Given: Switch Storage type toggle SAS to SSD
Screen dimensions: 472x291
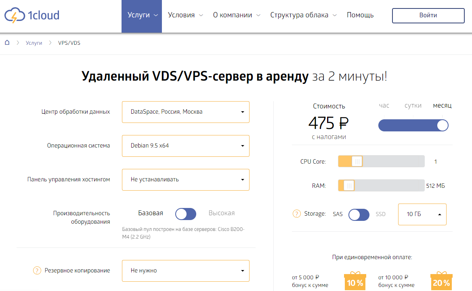Looking at the screenshot, I should coord(359,214).
